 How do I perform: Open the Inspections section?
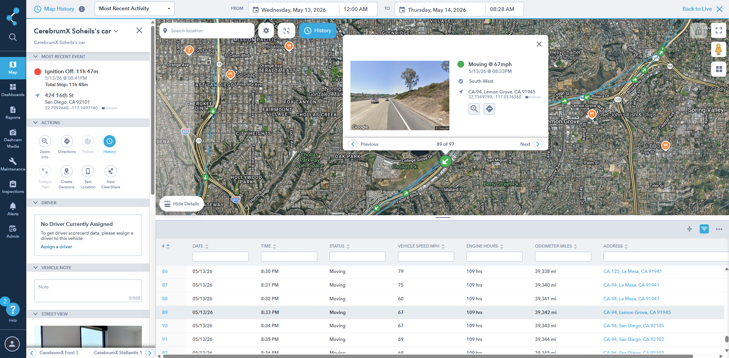coord(13,187)
